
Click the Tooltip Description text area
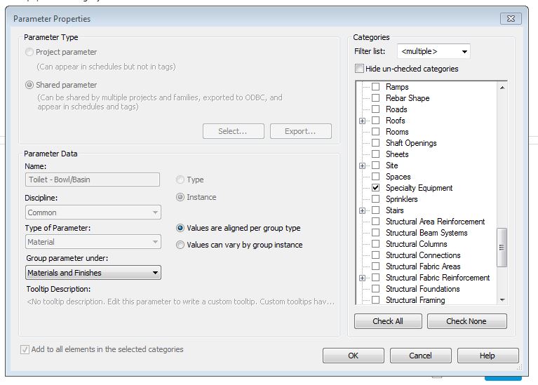(181, 302)
